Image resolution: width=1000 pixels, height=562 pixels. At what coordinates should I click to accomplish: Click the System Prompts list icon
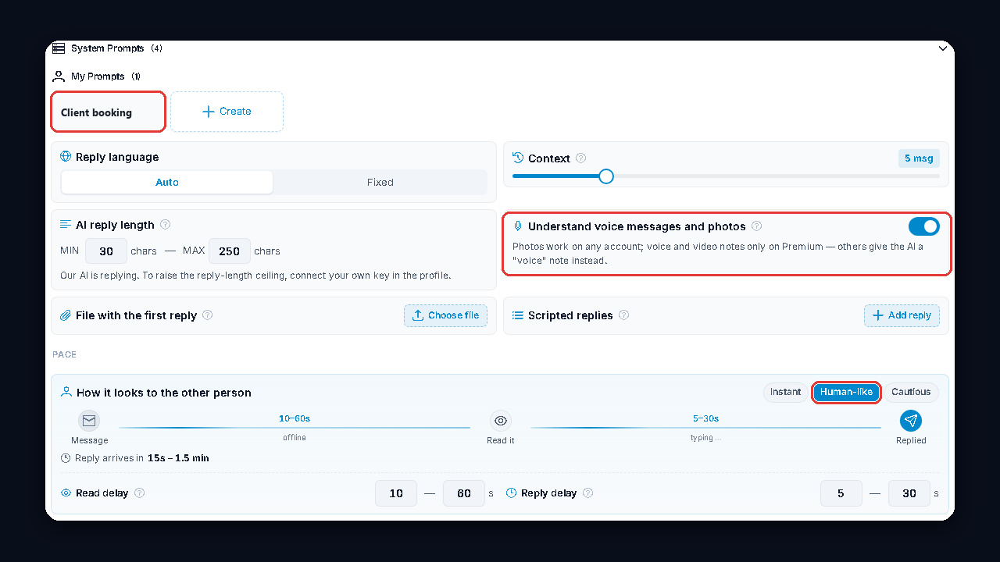click(x=59, y=48)
